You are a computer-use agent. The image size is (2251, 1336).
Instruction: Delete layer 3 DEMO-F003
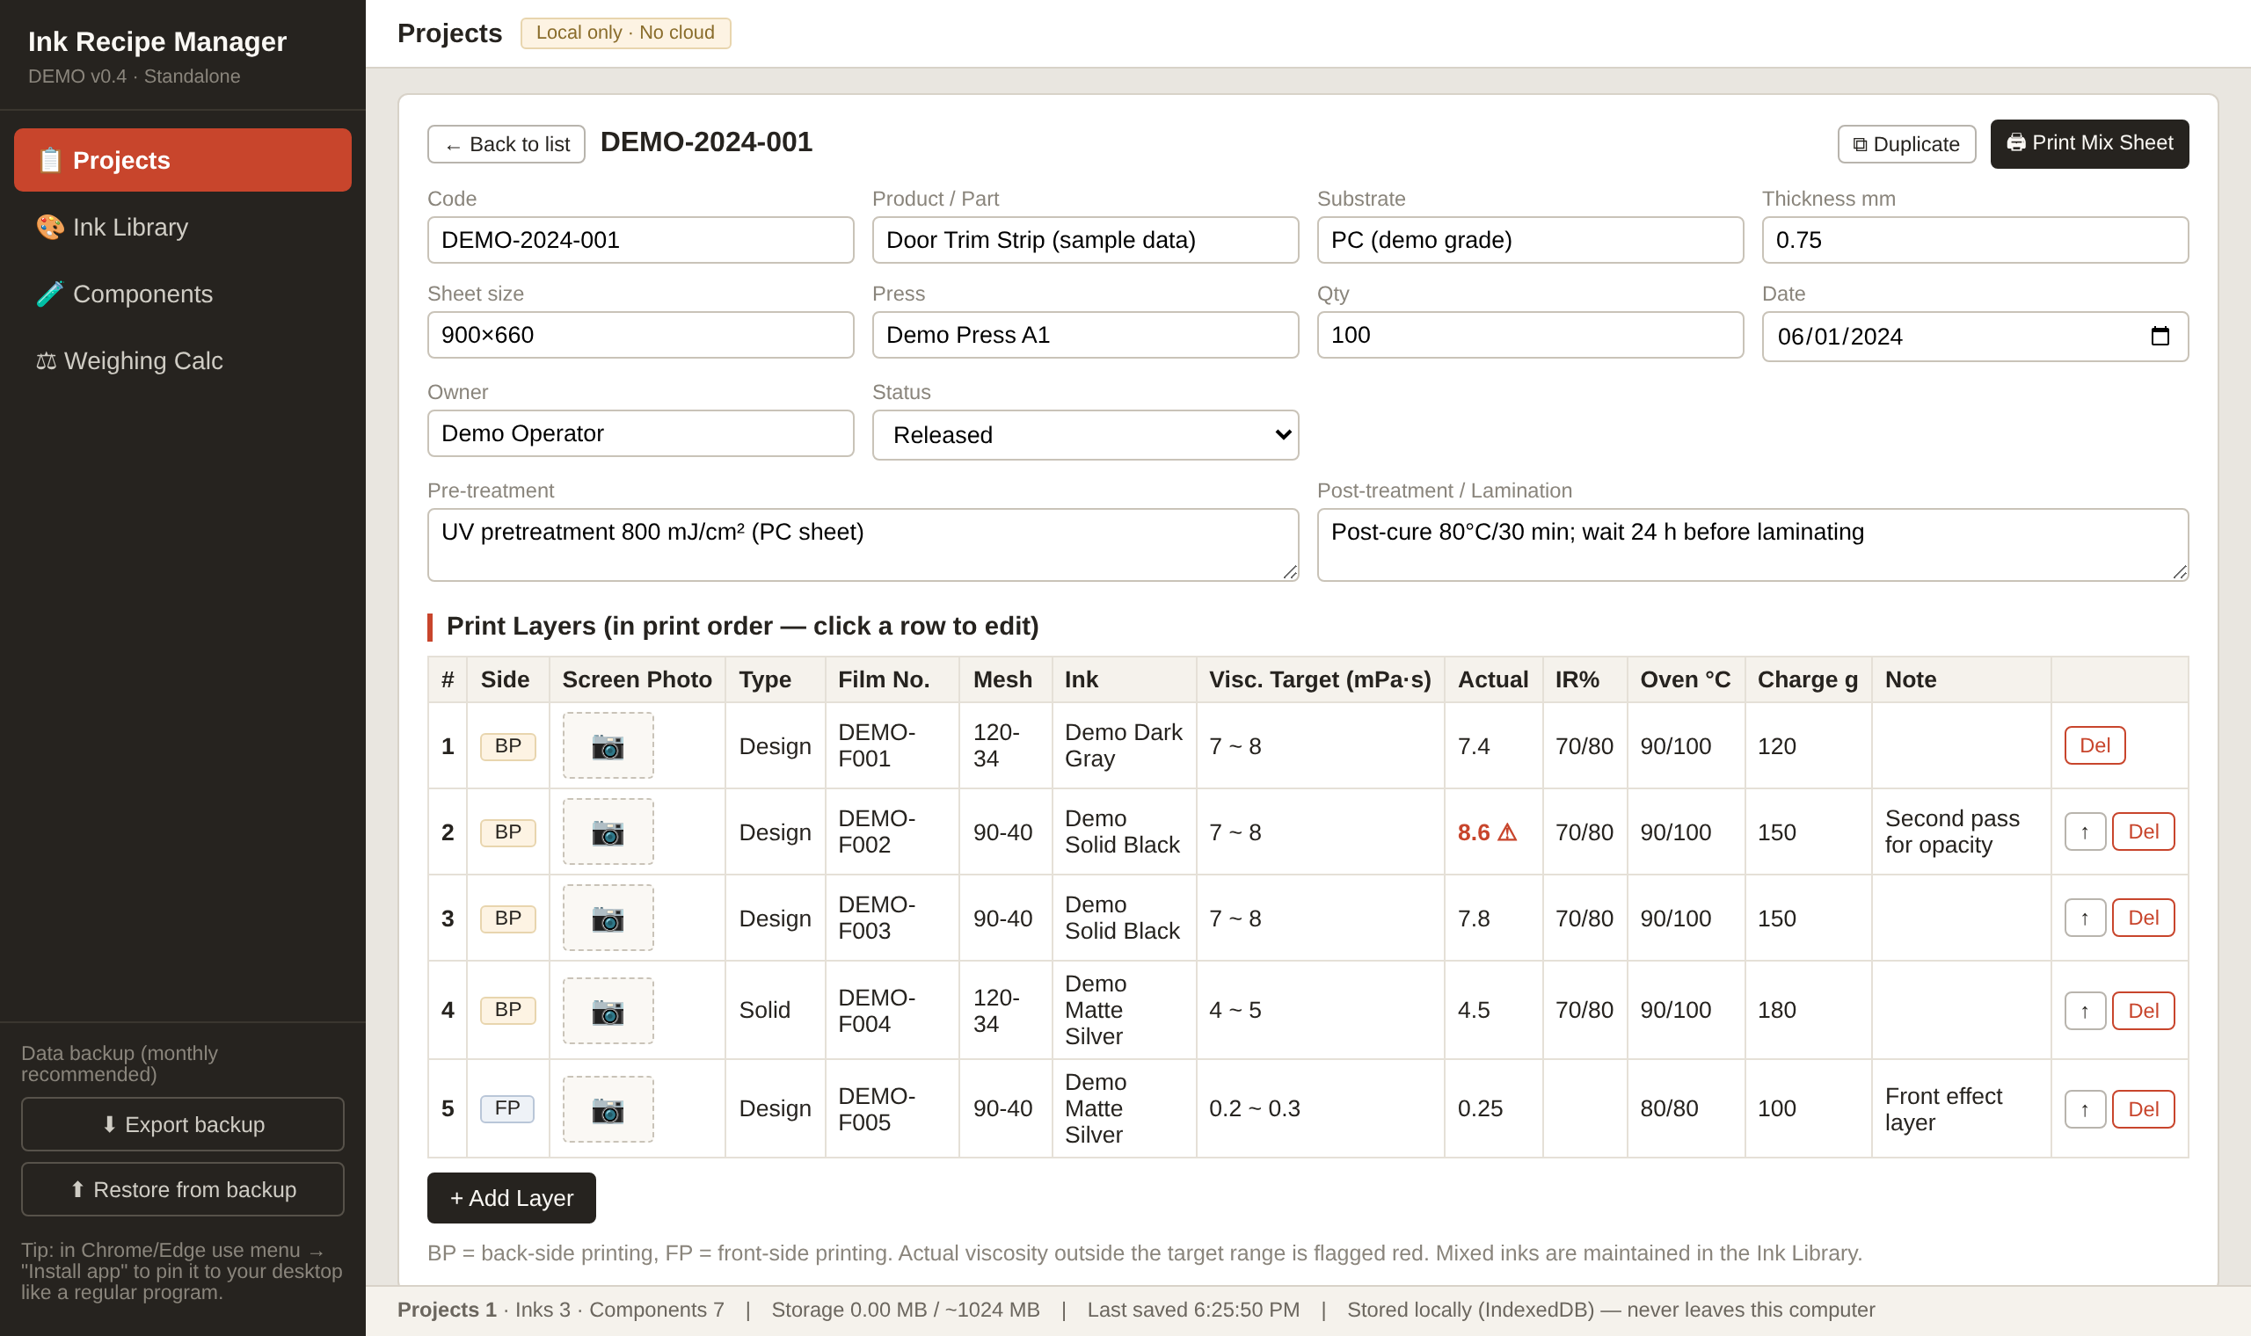click(x=2143, y=918)
